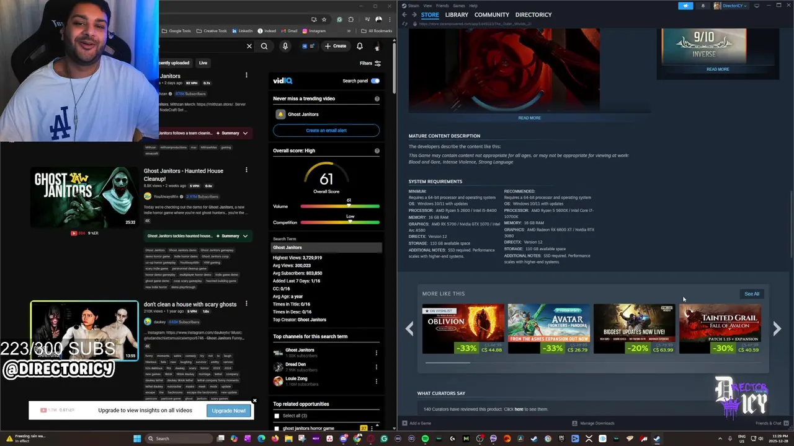Show next 'More Like This' games
794x446 pixels.
777,330
